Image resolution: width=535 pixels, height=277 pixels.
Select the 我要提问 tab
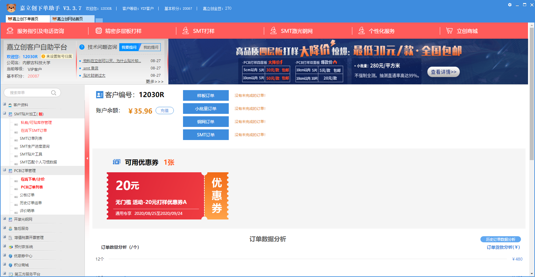point(129,47)
